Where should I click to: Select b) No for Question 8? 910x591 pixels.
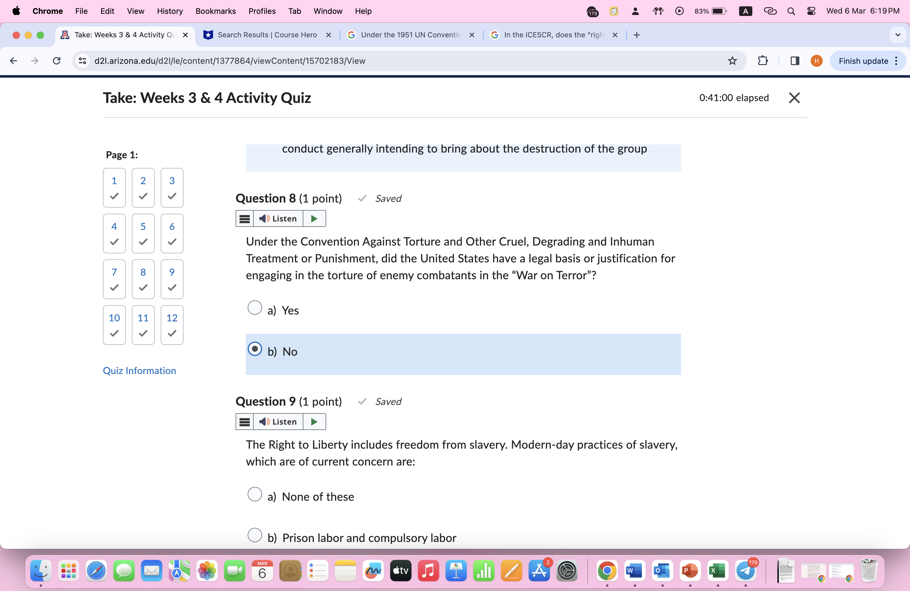click(x=255, y=349)
